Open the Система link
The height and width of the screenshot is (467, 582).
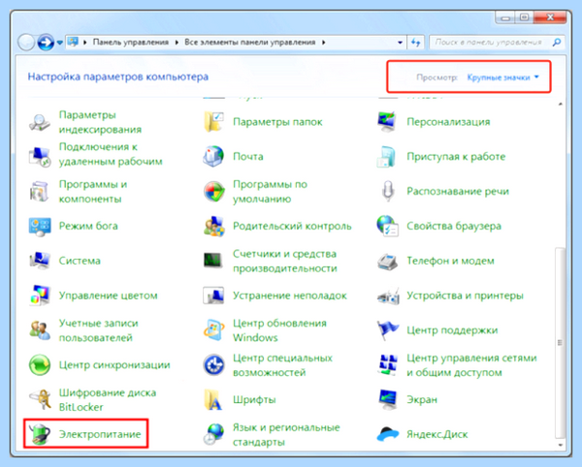click(x=80, y=261)
